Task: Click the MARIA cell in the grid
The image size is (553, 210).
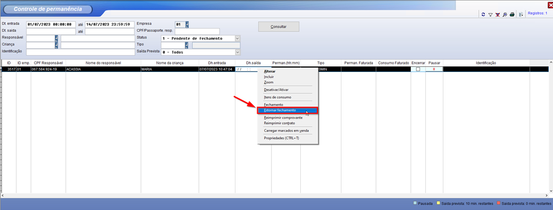Action: pyautogui.click(x=169, y=69)
